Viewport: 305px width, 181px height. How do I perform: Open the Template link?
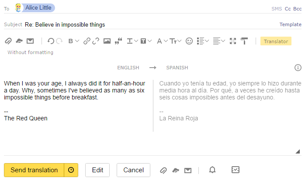(x=291, y=24)
